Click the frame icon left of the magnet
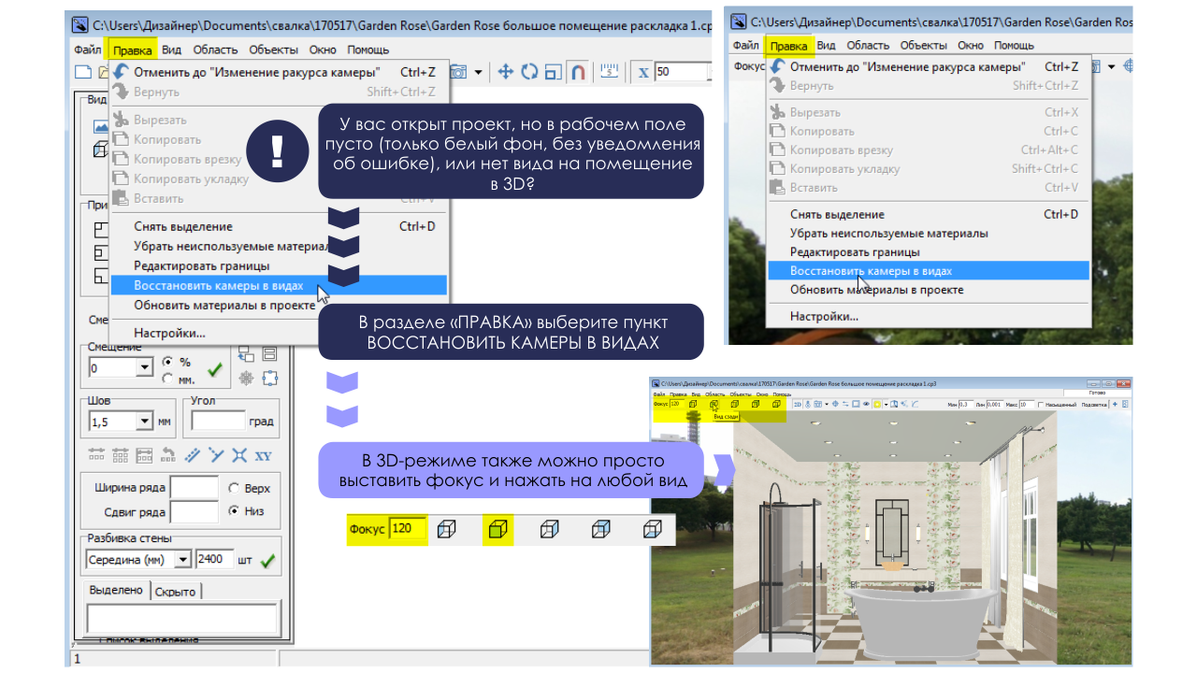This screenshot has height=673, width=1197. [553, 72]
